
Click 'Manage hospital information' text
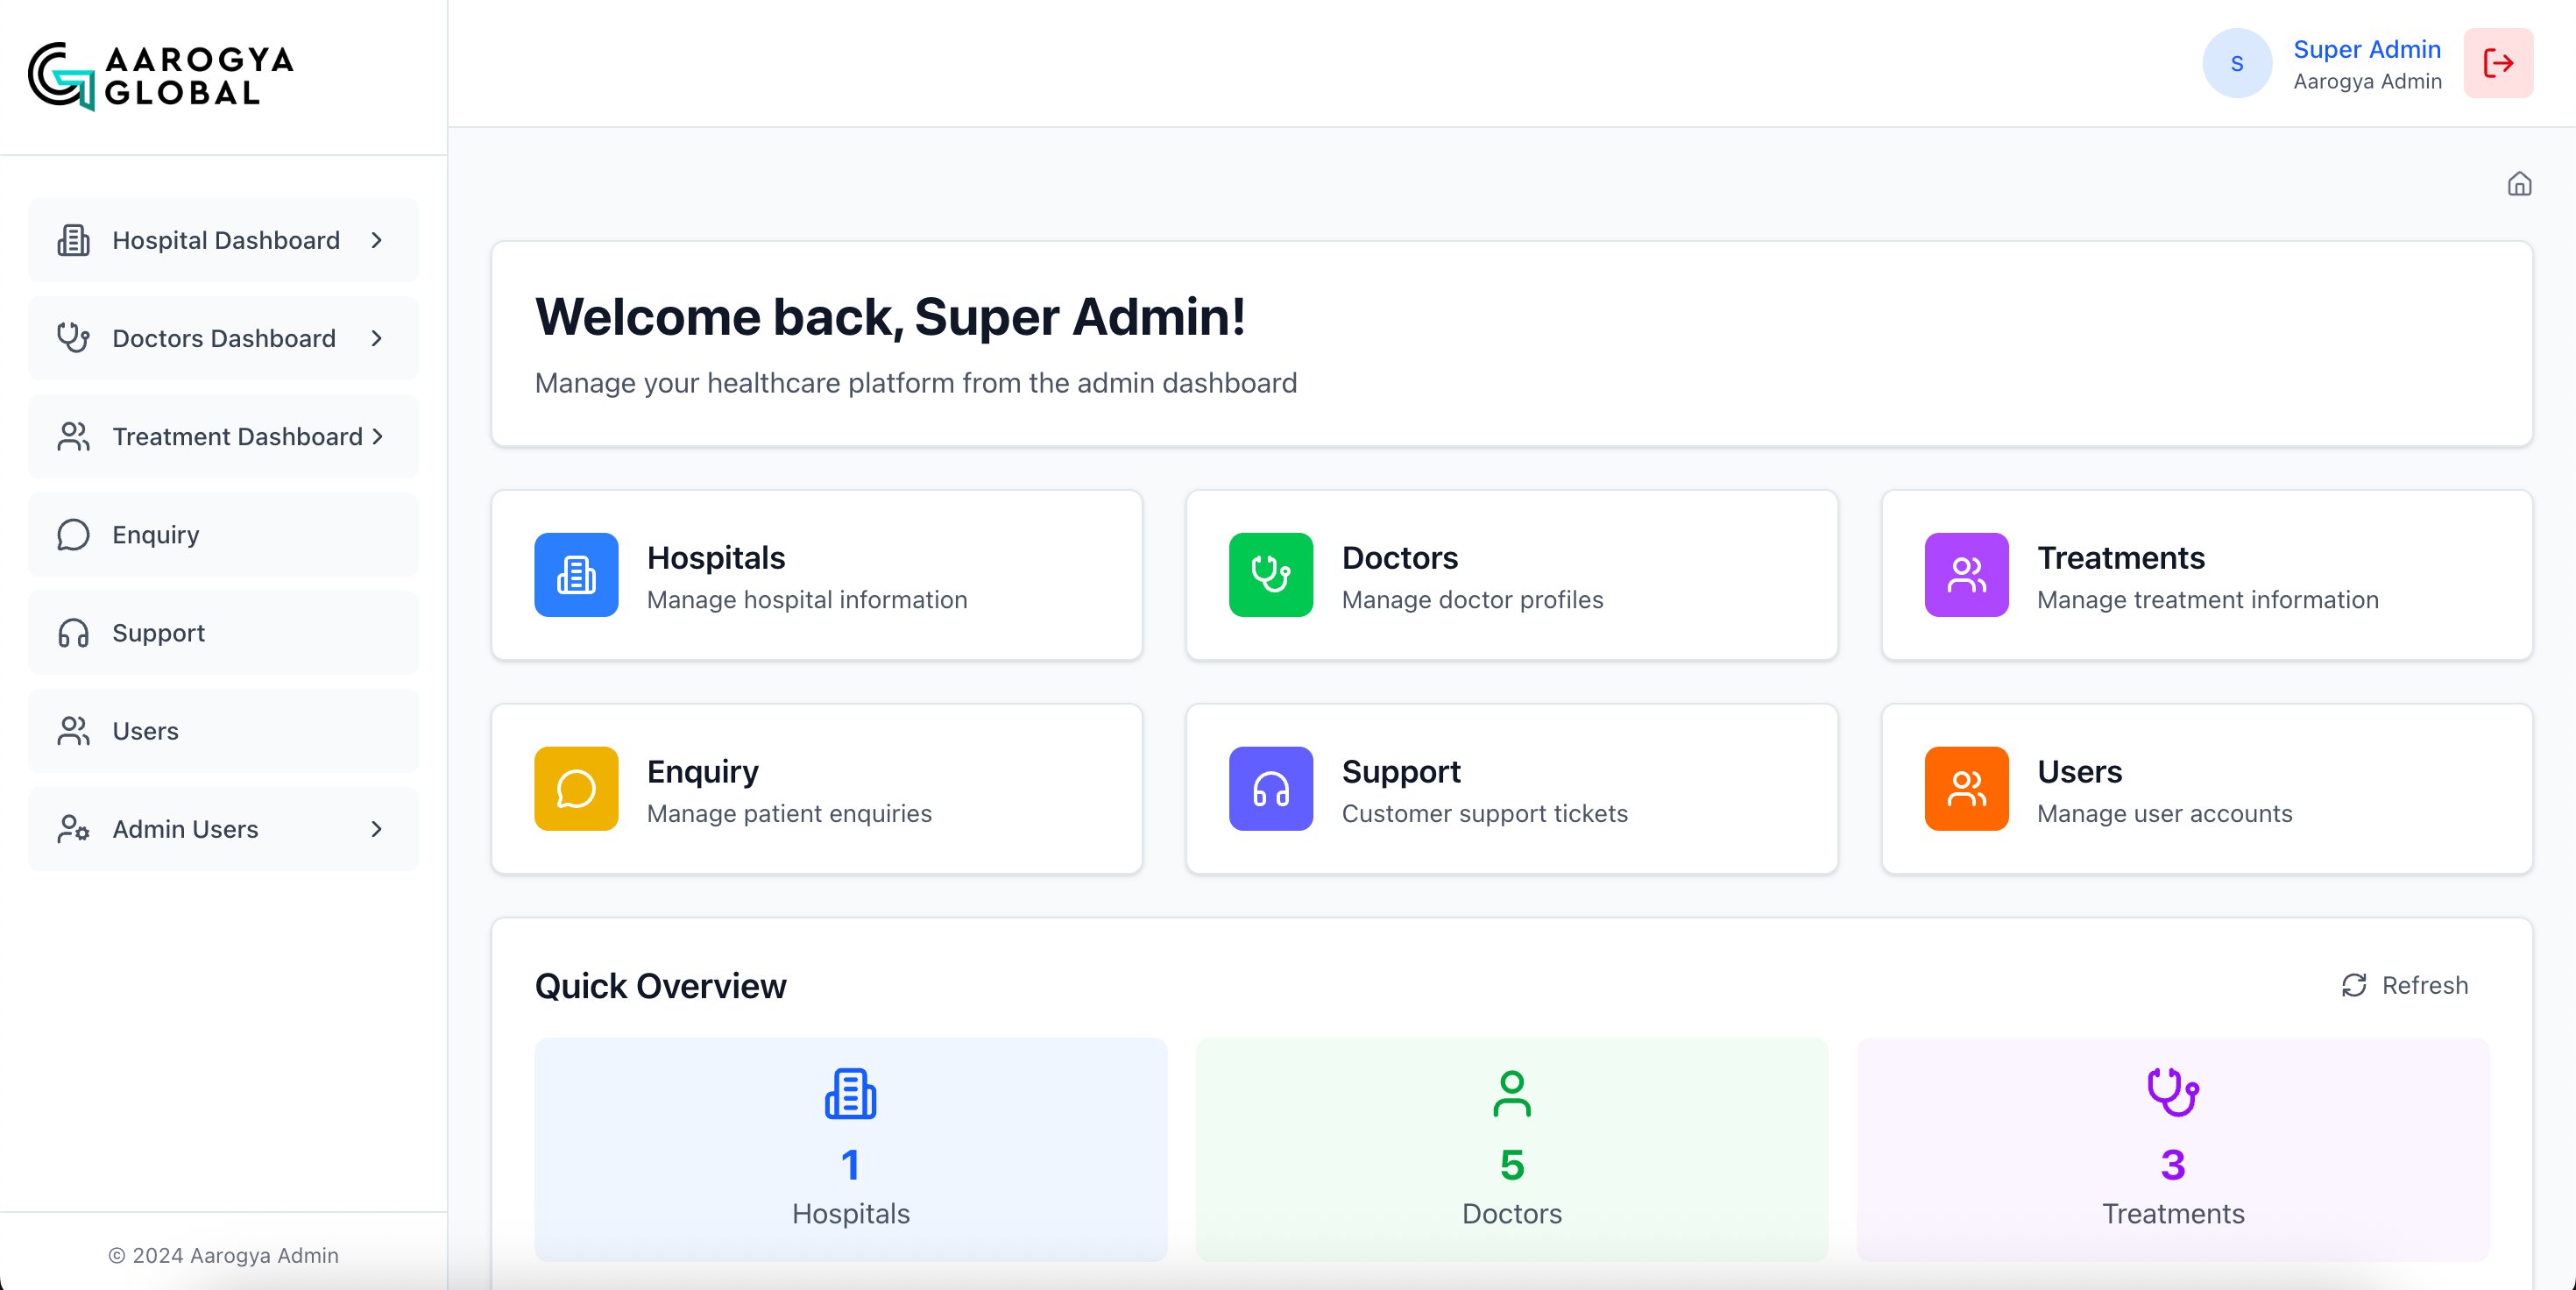[x=807, y=599]
